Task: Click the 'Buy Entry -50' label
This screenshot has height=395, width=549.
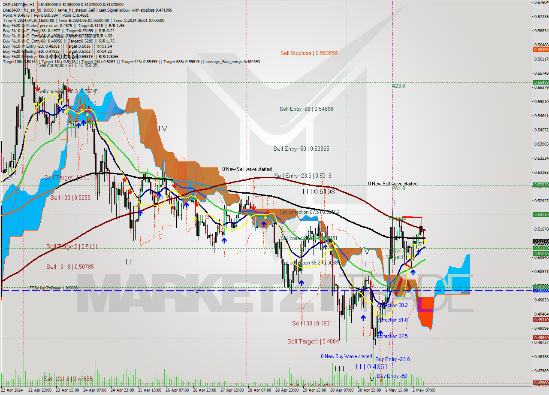Action: pyautogui.click(x=392, y=376)
